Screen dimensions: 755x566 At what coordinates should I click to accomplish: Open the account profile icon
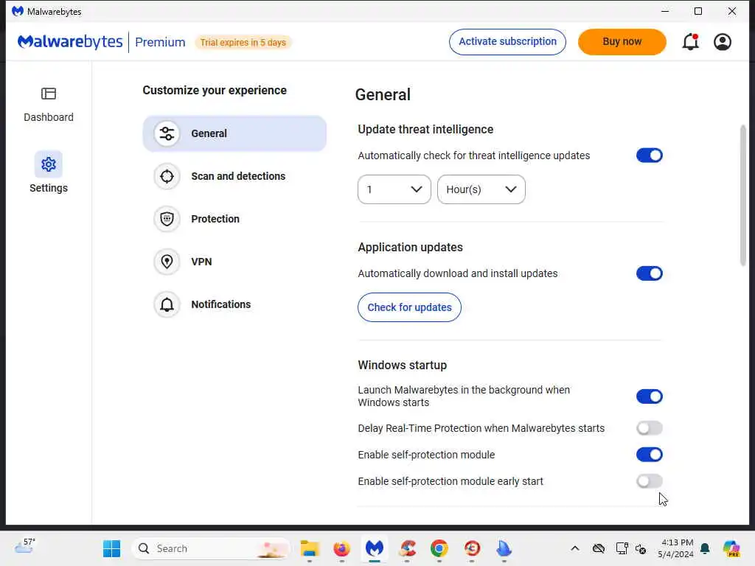tap(723, 42)
